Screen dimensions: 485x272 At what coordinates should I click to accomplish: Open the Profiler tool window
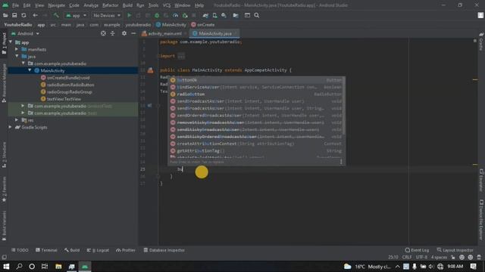click(x=126, y=250)
